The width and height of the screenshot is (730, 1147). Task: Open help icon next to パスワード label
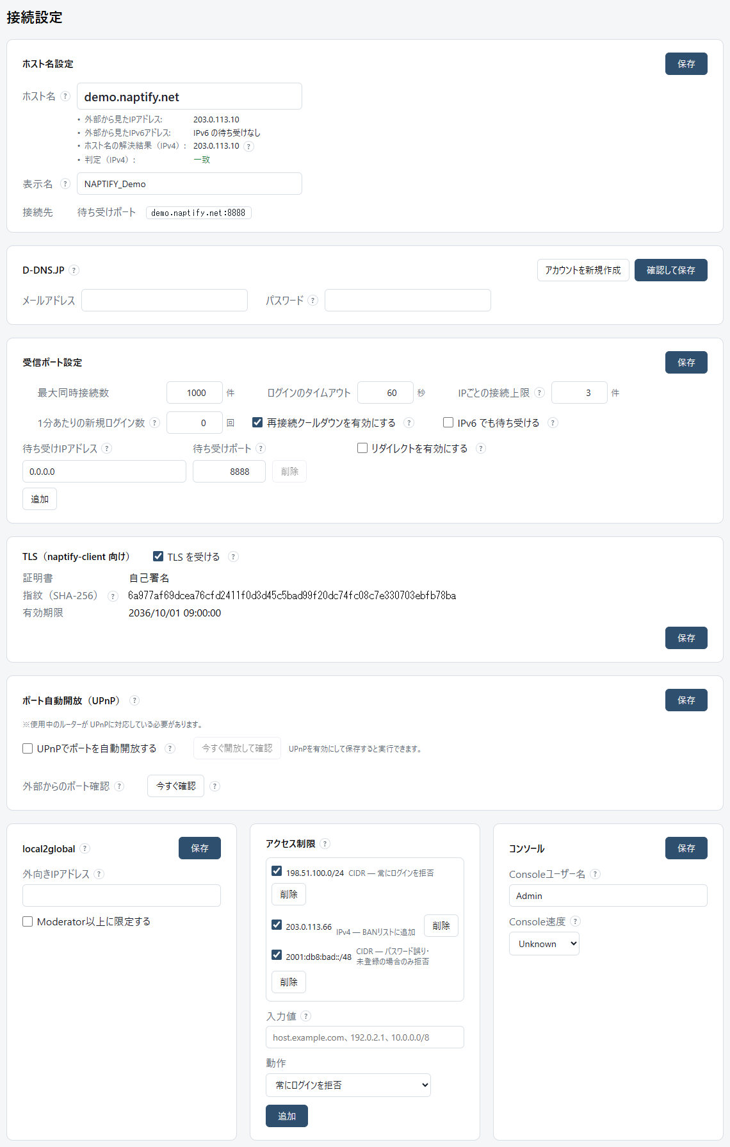coord(312,301)
